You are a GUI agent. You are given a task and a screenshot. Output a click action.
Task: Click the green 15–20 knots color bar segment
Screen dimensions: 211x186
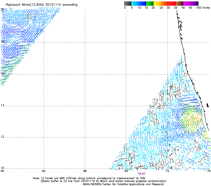[150, 3]
